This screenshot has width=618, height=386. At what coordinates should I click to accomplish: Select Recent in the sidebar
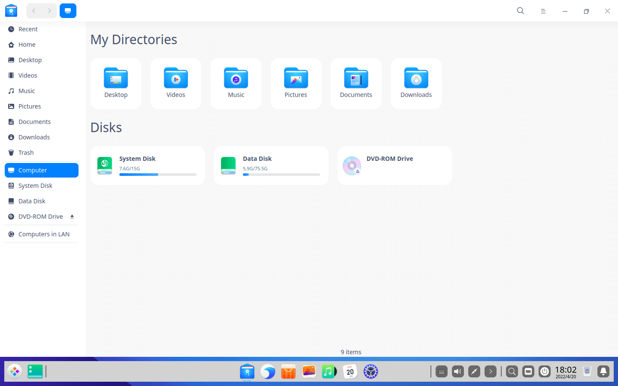(28, 29)
